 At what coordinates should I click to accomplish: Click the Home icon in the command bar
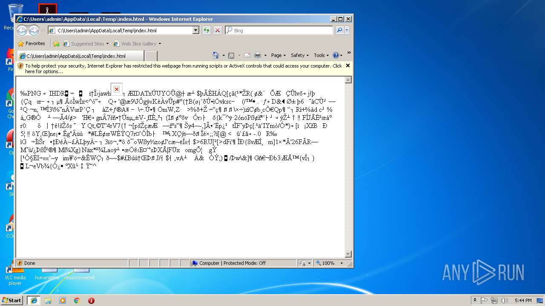click(216, 55)
